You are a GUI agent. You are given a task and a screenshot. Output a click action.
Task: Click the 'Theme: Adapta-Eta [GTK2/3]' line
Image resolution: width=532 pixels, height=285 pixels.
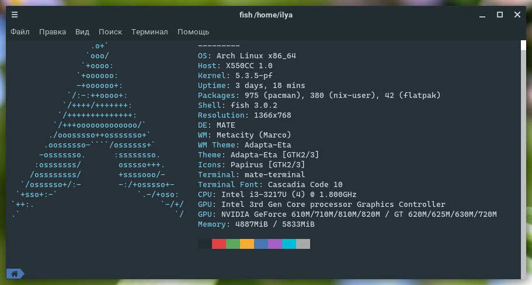[x=259, y=154]
